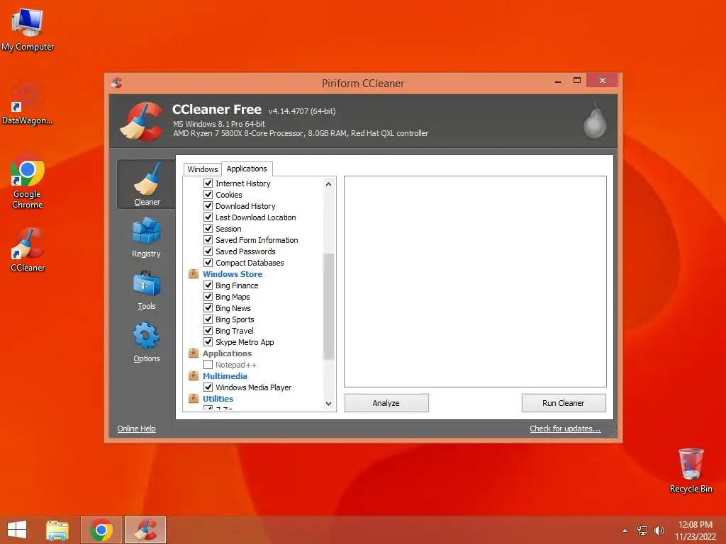Screen dimensions: 726x544
Task: Toggle Bing Maps checkbox
Action: 208,297
